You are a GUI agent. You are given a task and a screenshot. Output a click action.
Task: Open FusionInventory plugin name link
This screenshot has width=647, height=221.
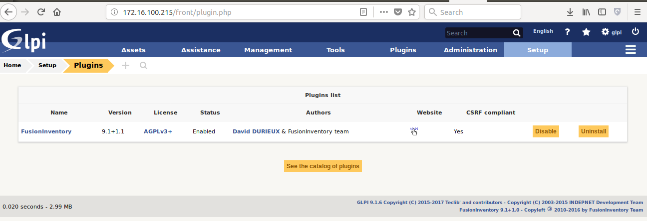point(46,131)
